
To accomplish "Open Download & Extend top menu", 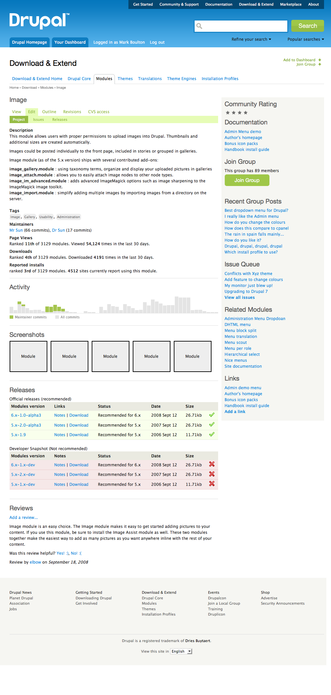I will (x=256, y=4).
